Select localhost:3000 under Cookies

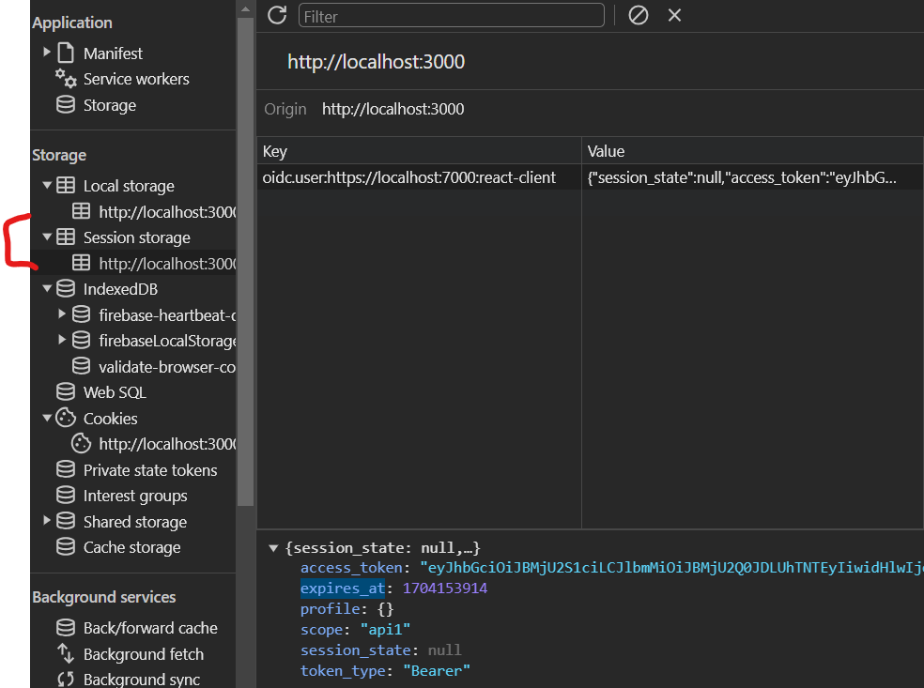[x=148, y=443]
